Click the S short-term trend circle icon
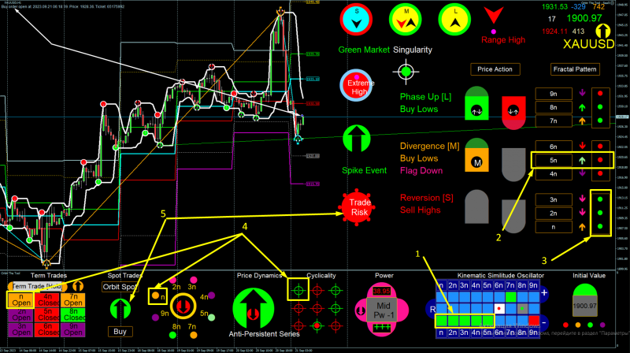The image size is (630, 353). 357,19
